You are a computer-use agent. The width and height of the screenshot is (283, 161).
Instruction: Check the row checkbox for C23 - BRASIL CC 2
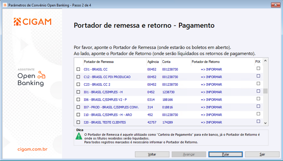78,84
